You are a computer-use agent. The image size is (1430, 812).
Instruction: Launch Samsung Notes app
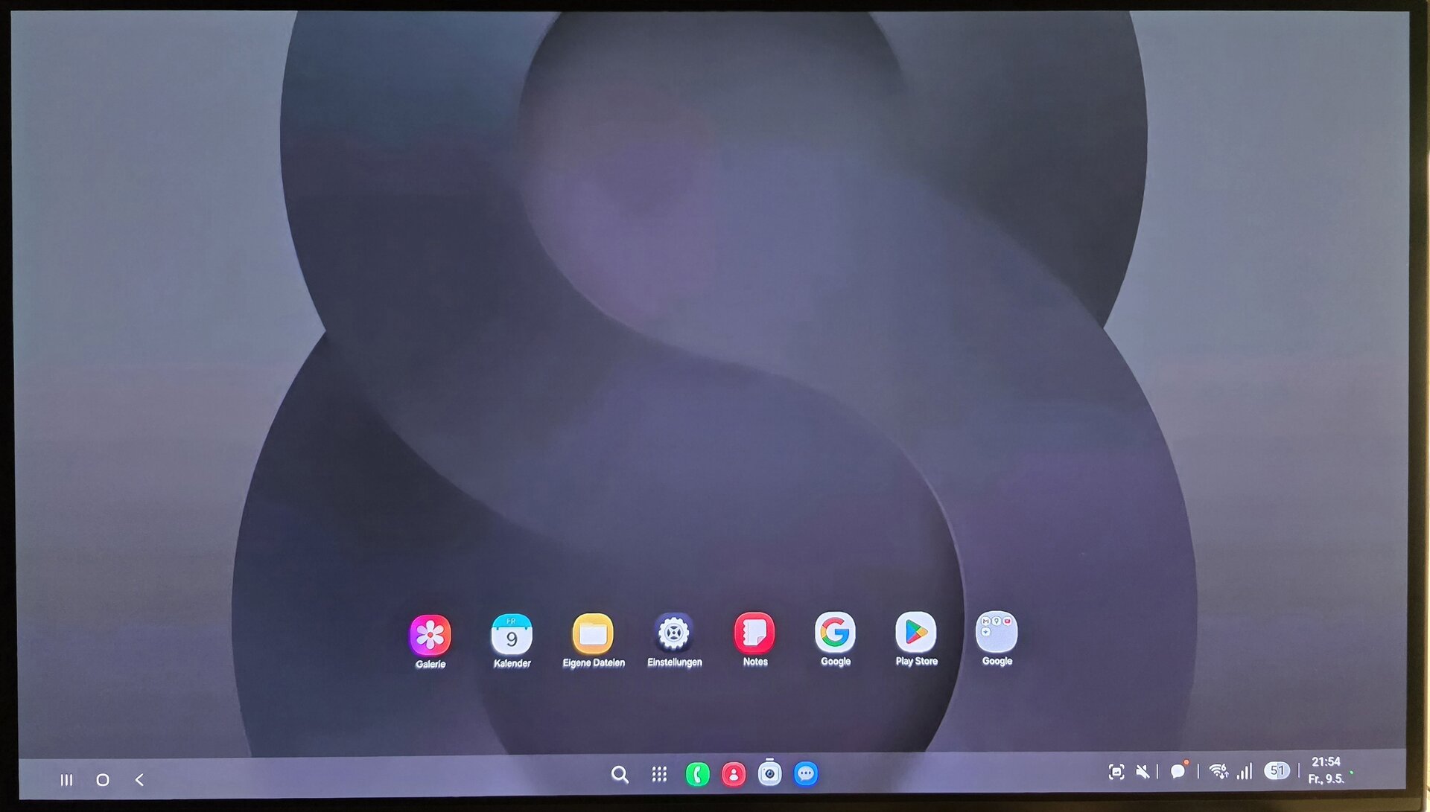[754, 633]
